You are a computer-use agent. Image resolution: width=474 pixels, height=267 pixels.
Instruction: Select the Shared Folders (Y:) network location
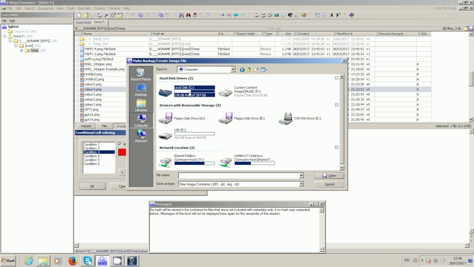pos(187,160)
